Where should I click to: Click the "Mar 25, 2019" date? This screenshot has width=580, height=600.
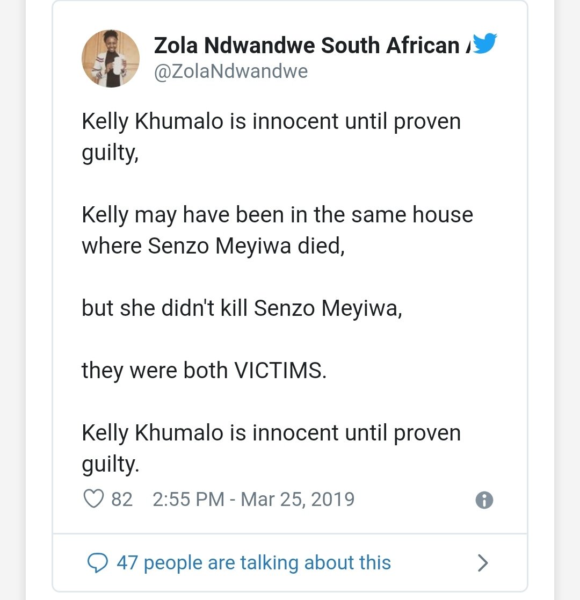point(298,500)
